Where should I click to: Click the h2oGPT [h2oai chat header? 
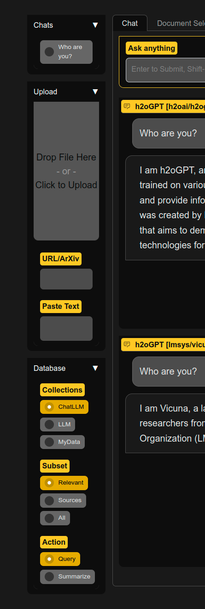pyautogui.click(x=163, y=107)
